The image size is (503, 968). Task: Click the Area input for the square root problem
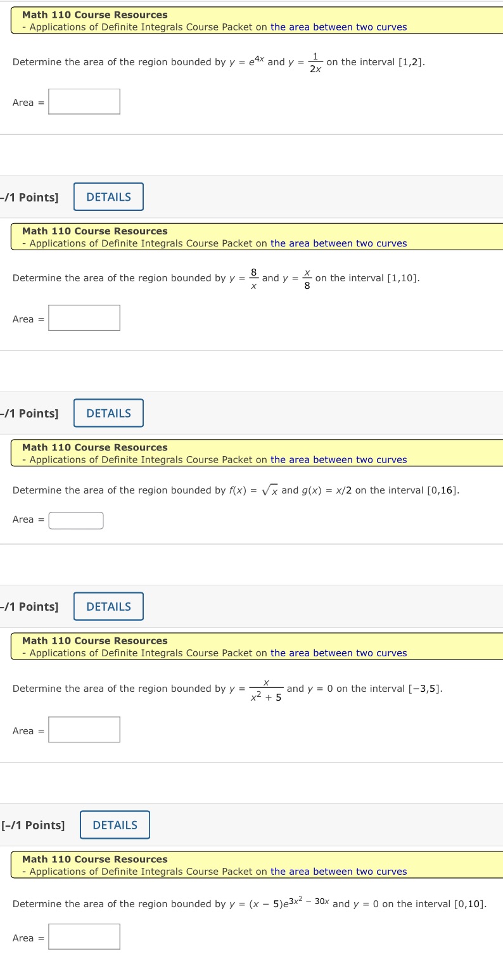click(x=76, y=520)
